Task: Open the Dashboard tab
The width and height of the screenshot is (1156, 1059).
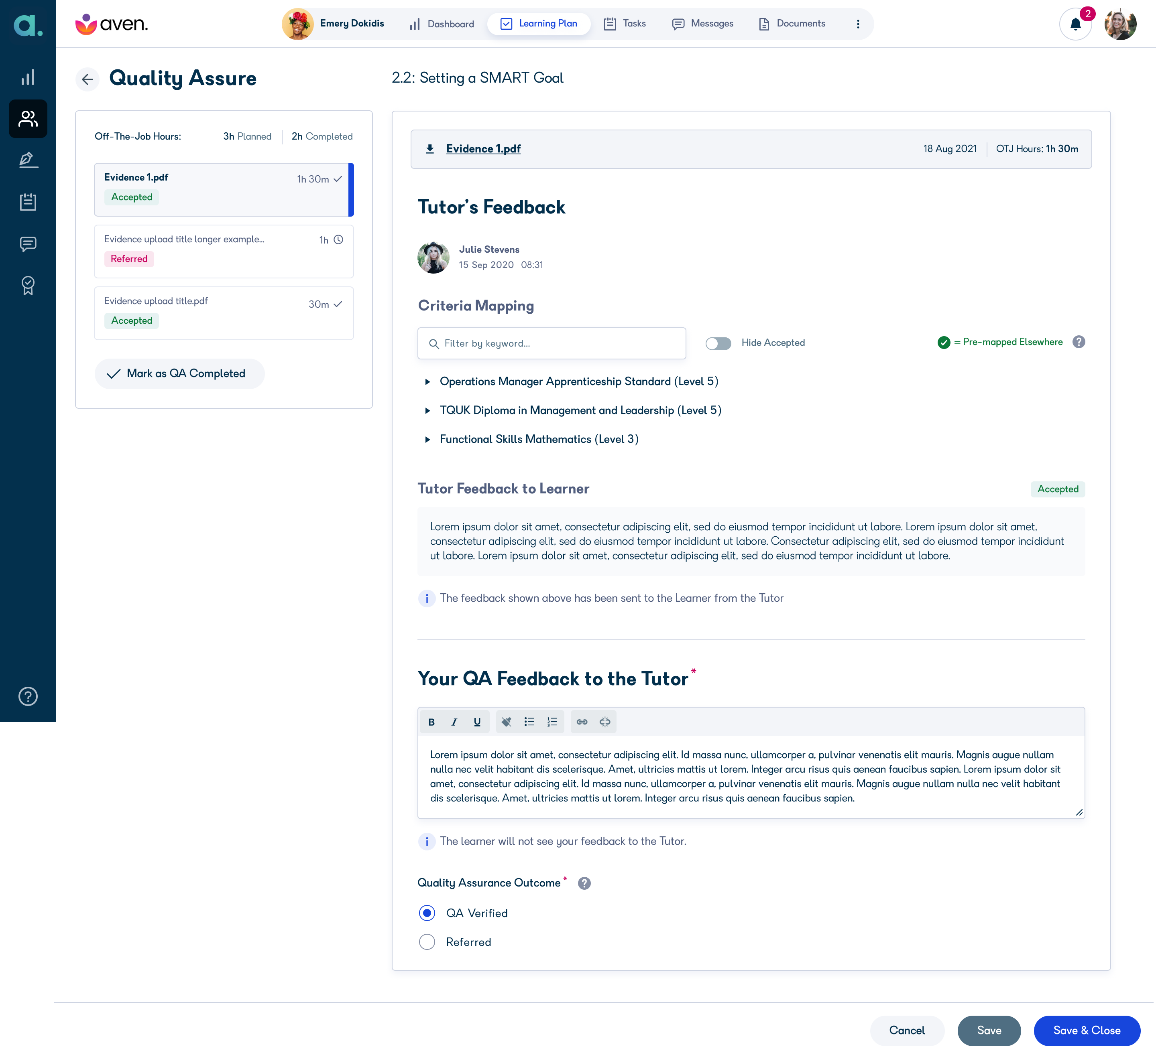Action: [442, 24]
